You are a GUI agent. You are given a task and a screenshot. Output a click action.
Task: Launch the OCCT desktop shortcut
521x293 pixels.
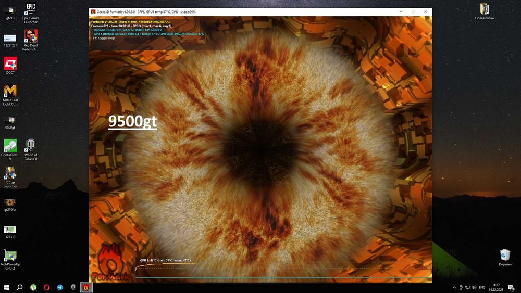(10, 66)
